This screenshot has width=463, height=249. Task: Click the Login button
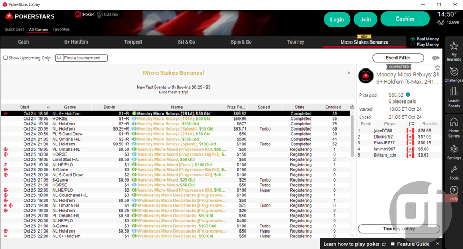[x=337, y=19]
